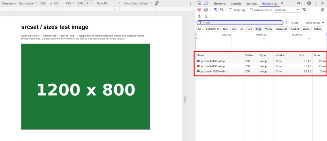Open DevTools main settings gear
327x141 pixels.
pos(309,3)
